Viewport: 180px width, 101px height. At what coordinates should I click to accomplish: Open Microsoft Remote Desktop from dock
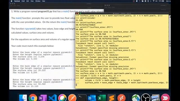point(121,98)
